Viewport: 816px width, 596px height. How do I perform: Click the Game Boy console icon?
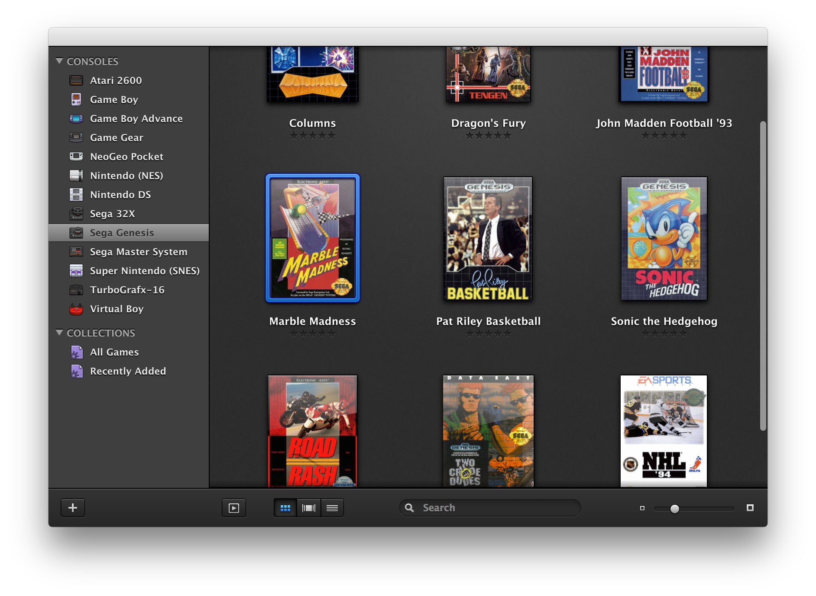[76, 99]
